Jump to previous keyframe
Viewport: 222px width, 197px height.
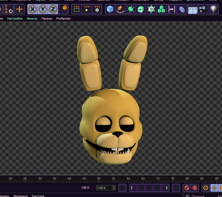(133, 188)
